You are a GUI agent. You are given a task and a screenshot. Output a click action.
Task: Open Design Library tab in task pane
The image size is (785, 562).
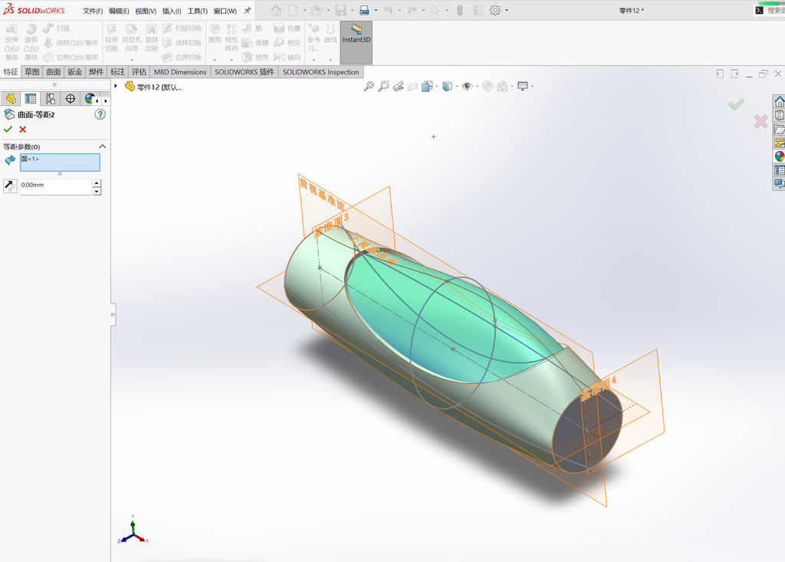pos(780,115)
